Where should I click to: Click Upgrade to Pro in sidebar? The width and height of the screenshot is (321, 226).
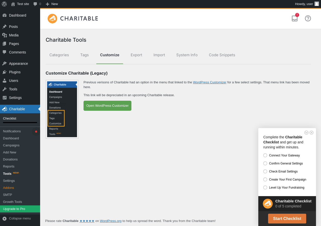coord(20,209)
